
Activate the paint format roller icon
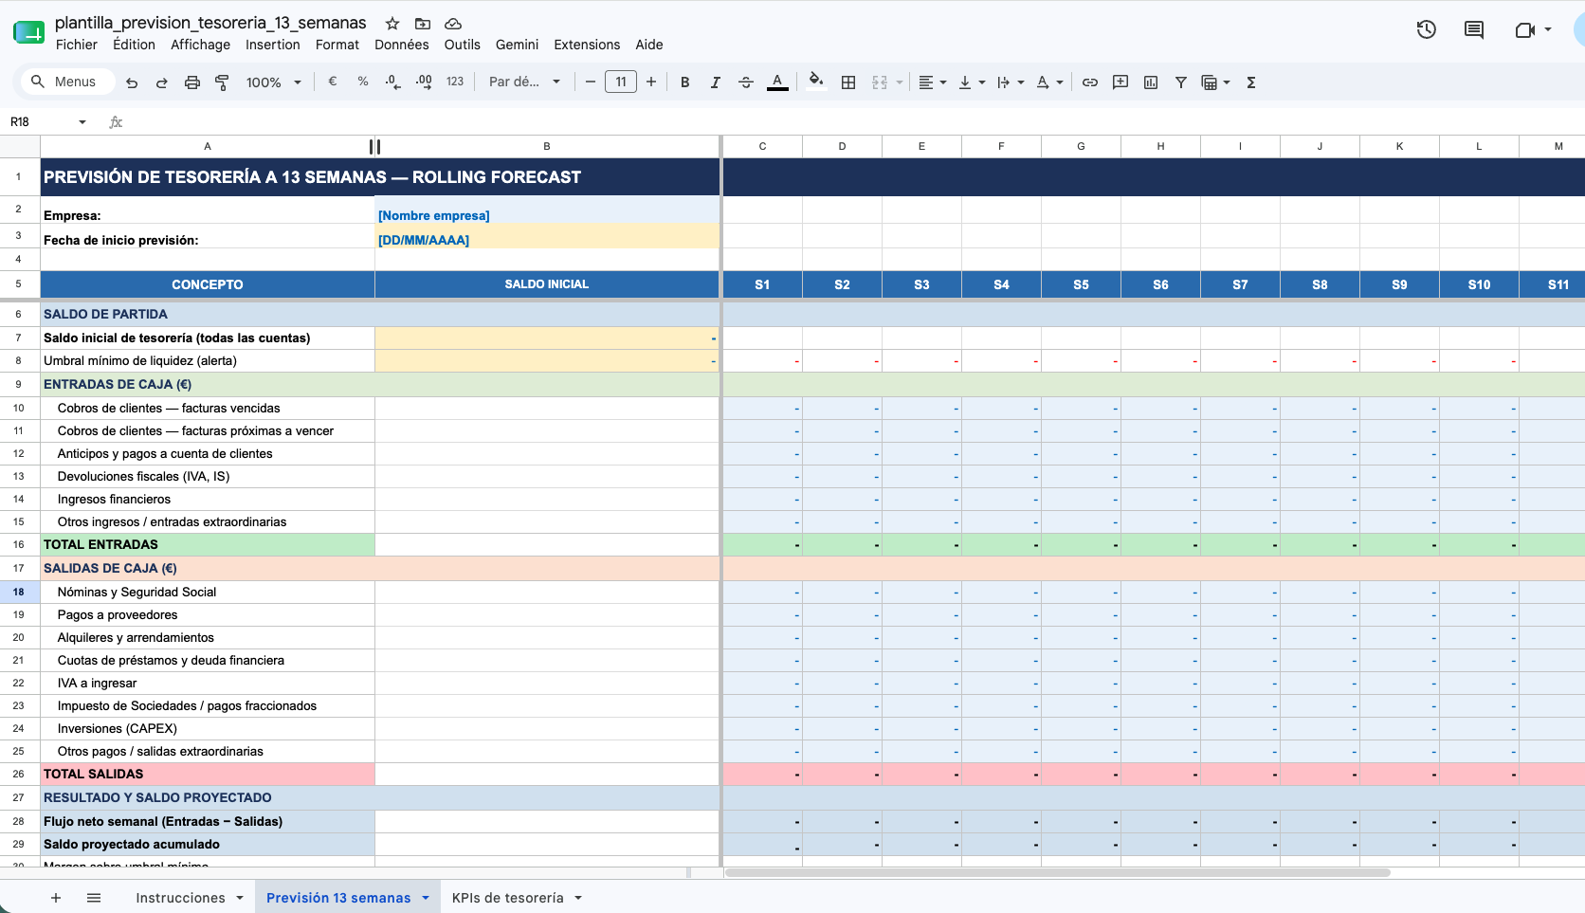tap(223, 82)
